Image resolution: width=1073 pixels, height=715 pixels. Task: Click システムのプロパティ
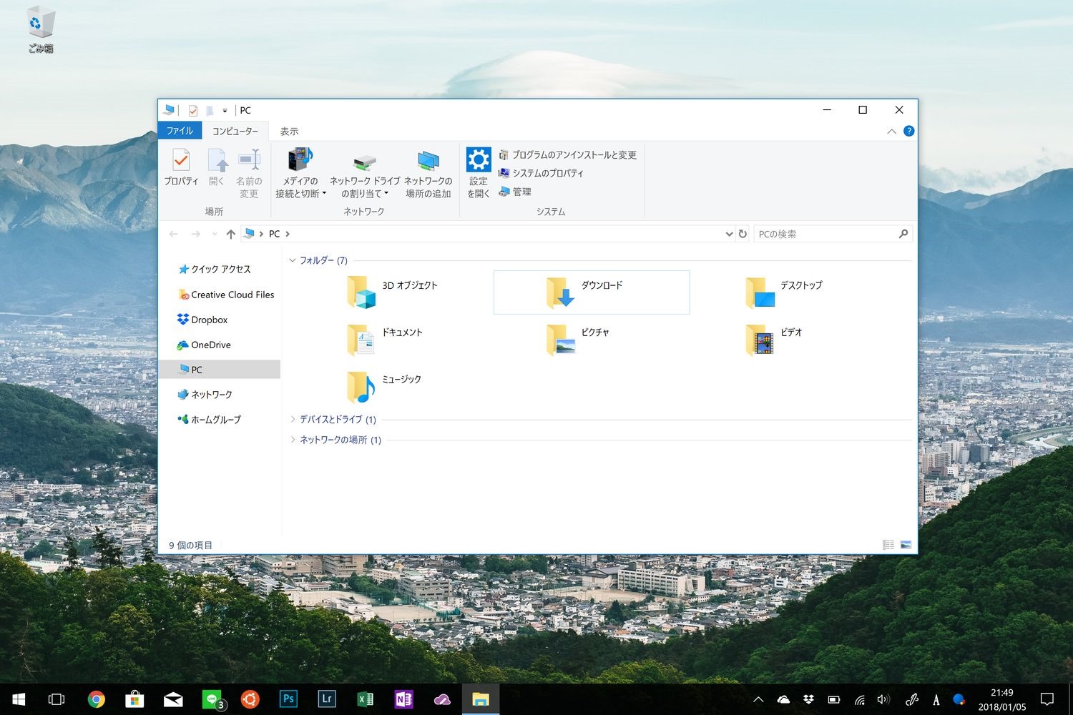pyautogui.click(x=541, y=173)
